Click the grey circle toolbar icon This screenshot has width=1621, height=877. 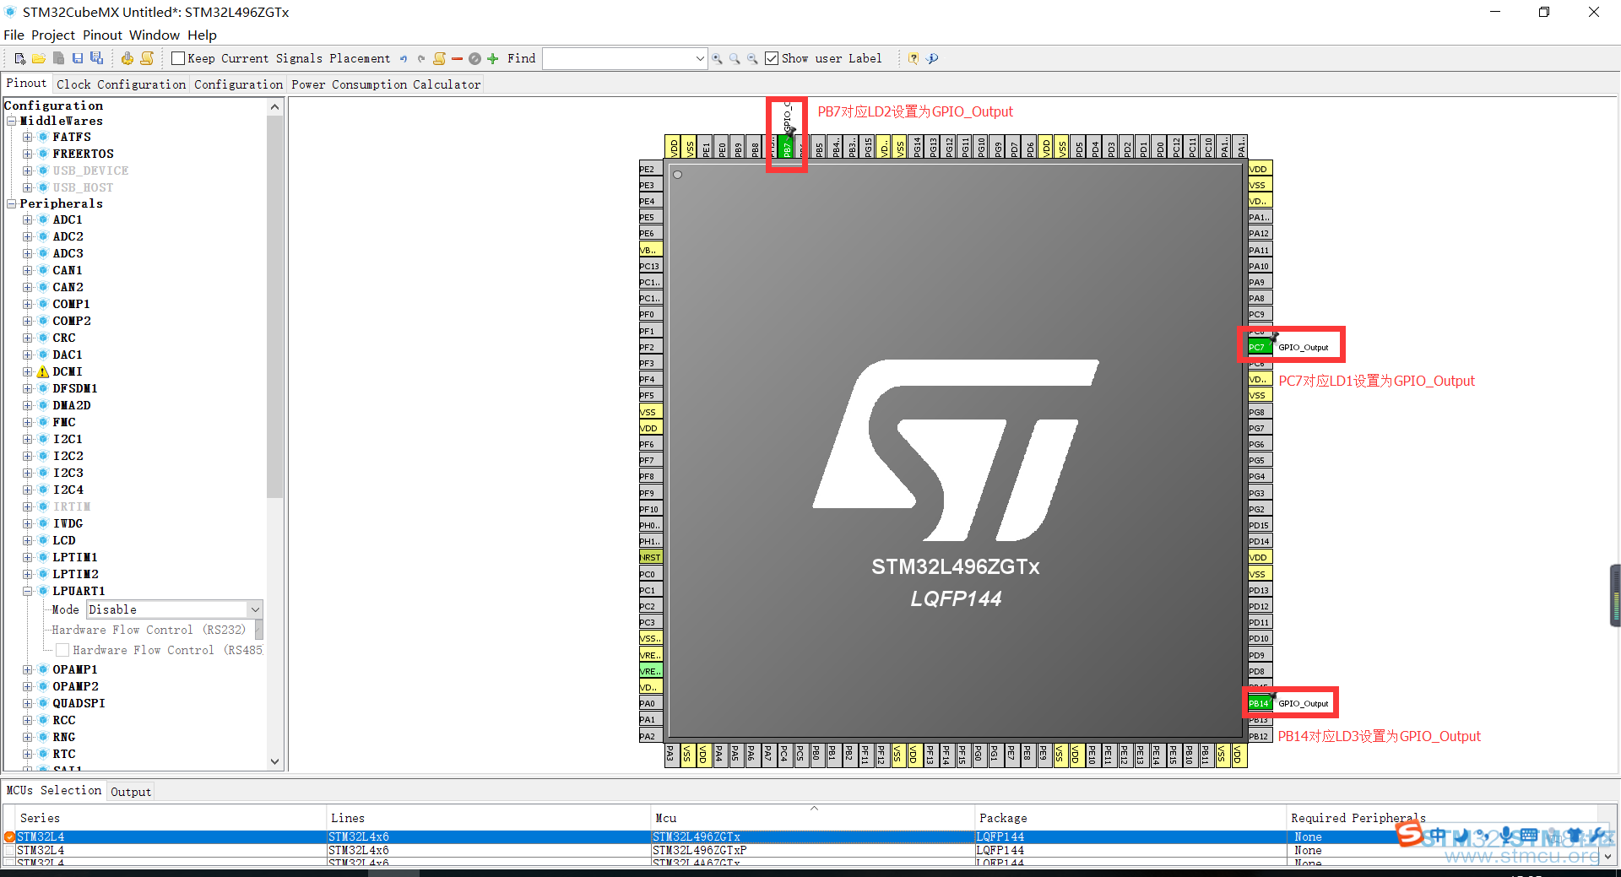point(474,58)
